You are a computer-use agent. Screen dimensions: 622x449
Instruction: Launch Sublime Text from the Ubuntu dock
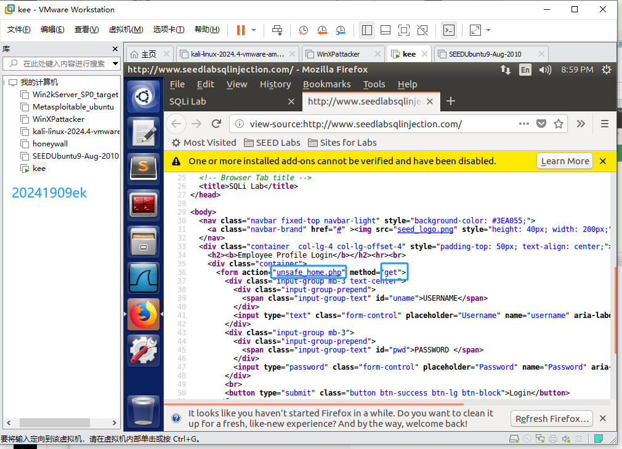coord(143,167)
